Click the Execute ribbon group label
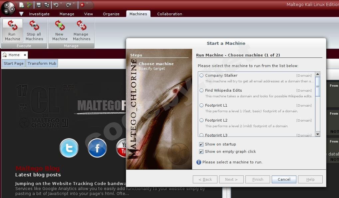This screenshot has width=339, height=198. point(24,46)
